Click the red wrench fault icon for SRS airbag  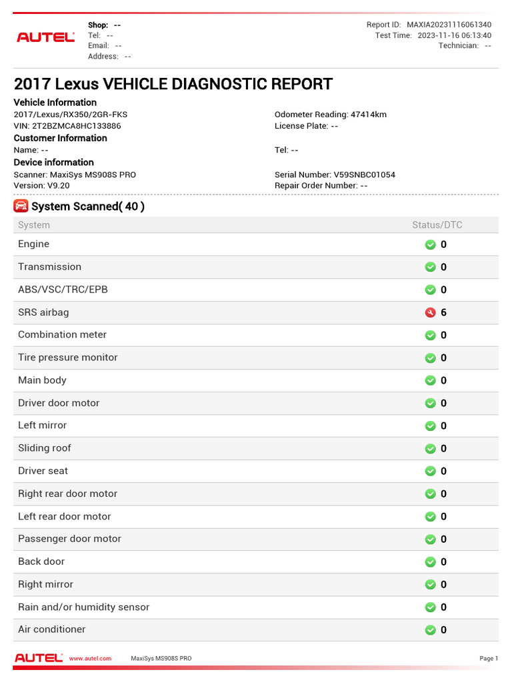click(x=430, y=312)
